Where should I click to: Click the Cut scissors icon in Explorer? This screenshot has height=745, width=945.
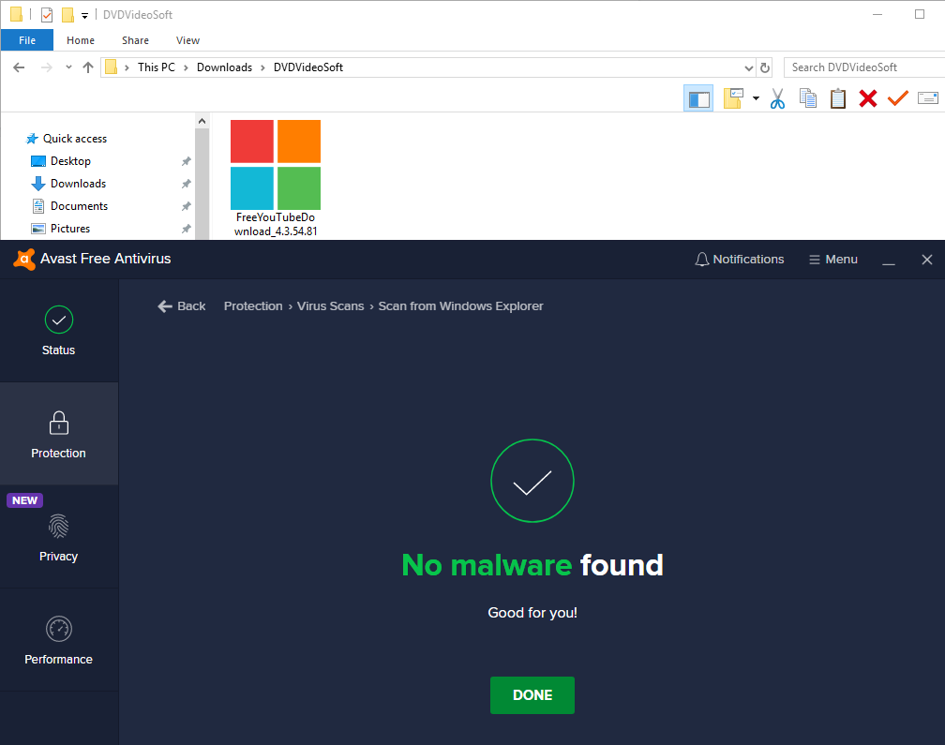pos(777,98)
